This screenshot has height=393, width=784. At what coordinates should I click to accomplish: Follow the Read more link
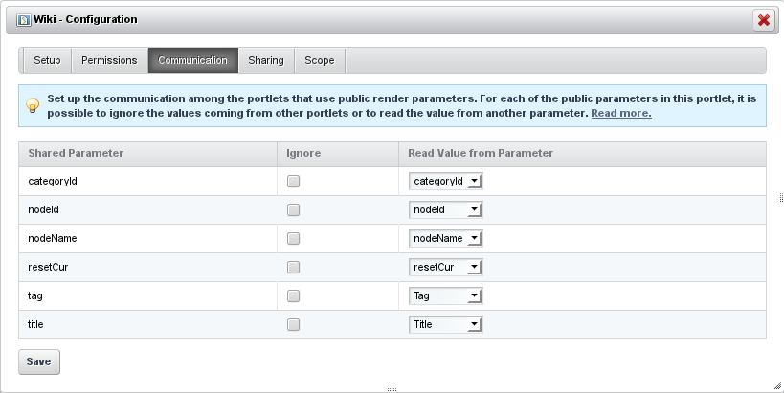pos(621,113)
